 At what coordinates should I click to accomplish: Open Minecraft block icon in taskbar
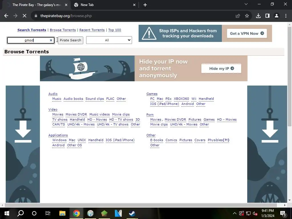(104, 213)
